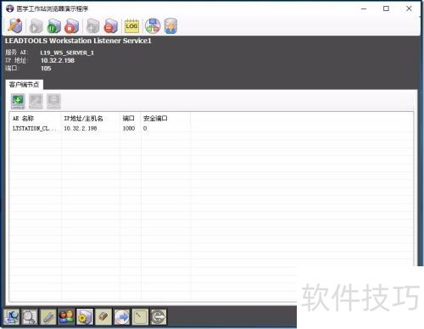Click the eraser icon in bottom bar

click(x=103, y=316)
